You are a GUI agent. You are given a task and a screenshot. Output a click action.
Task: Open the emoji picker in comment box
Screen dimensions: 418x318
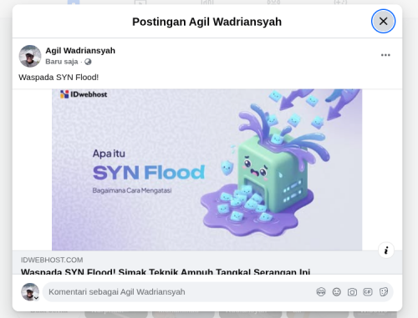click(337, 292)
